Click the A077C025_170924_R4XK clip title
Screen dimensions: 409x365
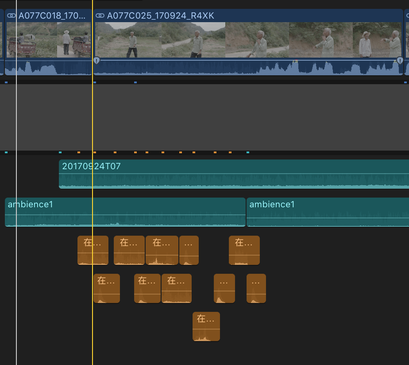[x=160, y=16]
